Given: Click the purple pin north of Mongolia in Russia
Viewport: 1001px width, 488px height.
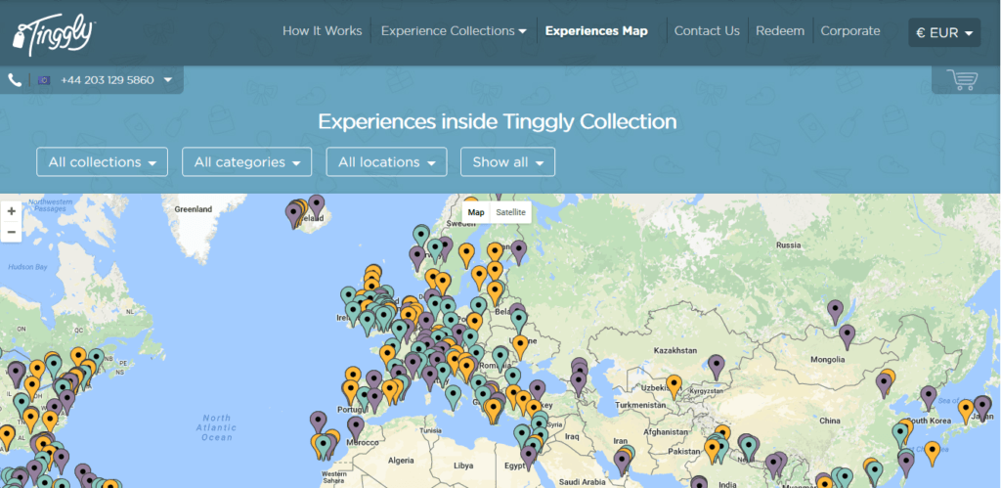Looking at the screenshot, I should click(835, 312).
